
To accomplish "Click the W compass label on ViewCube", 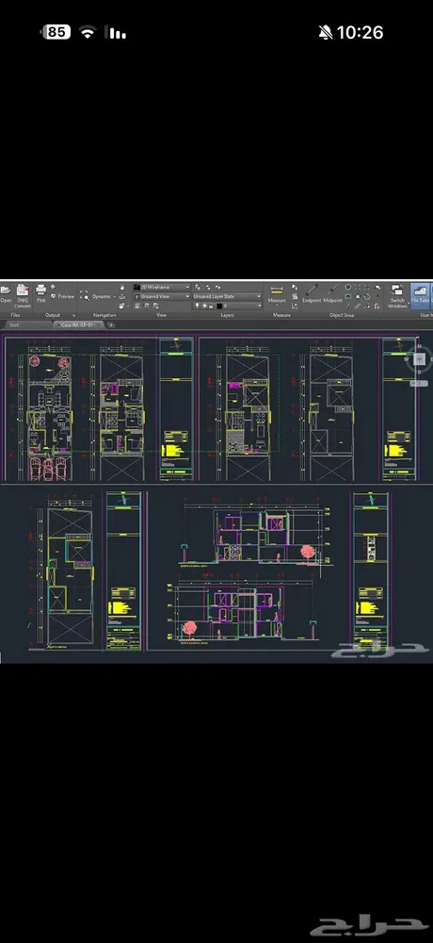I will [x=407, y=359].
